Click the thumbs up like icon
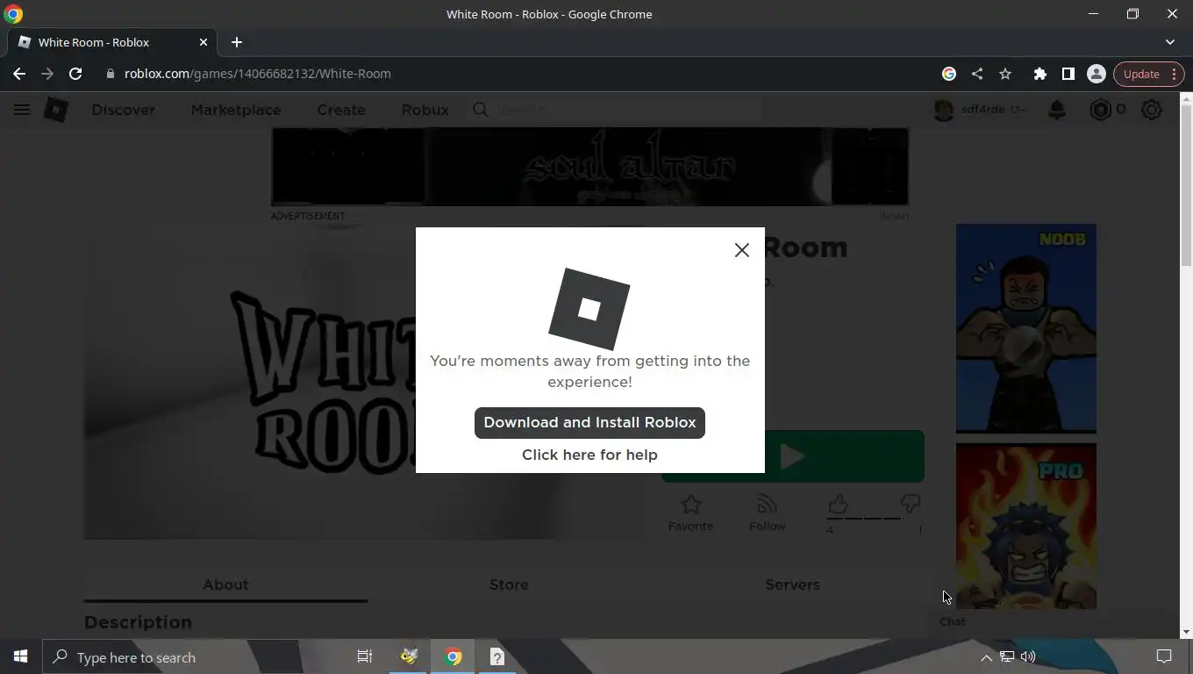The width and height of the screenshot is (1193, 674). point(838,504)
